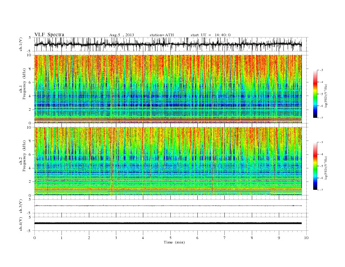The width and height of the screenshot is (345, 267).
Task: Click the "-7" label on ch.1 color bar
Action: pos(321,118)
